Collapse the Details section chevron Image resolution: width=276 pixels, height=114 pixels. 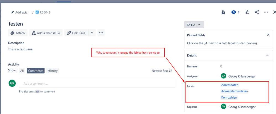coord(267,55)
